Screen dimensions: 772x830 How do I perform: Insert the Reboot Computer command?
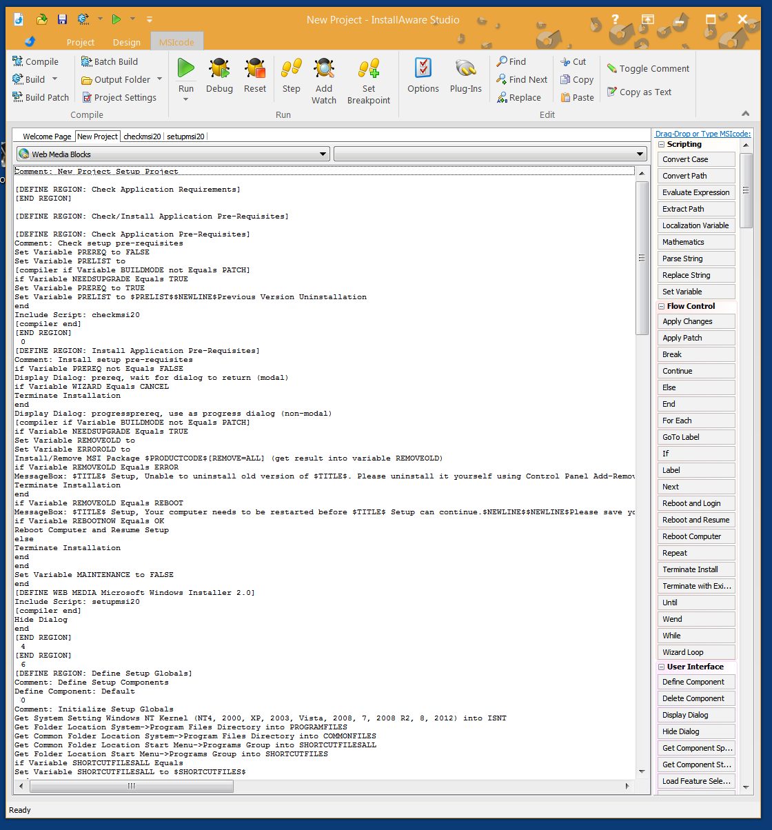[696, 536]
